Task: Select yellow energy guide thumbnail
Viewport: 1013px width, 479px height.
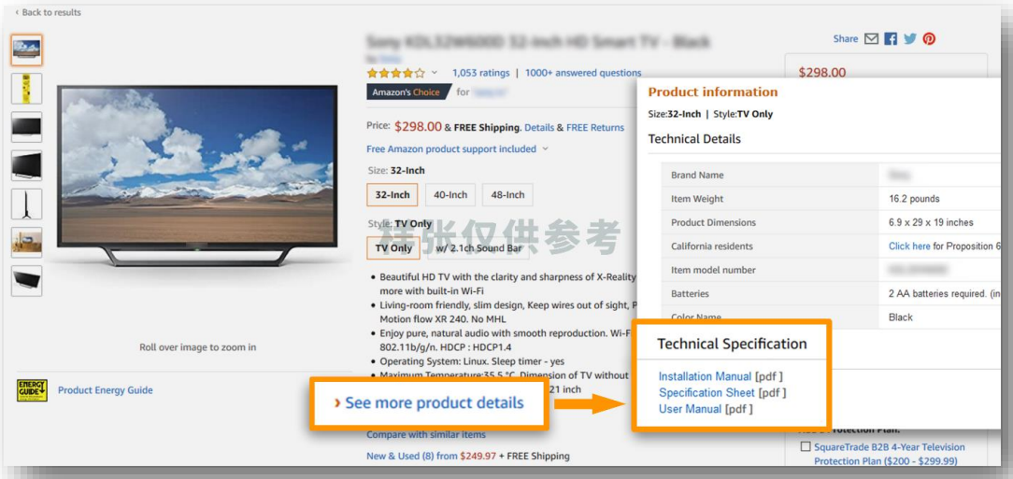Action: 26,88
